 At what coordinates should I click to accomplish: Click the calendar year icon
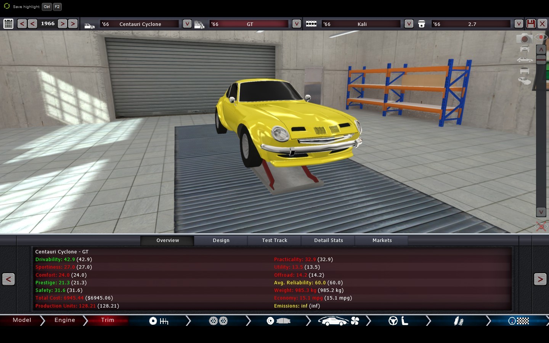tap(8, 24)
